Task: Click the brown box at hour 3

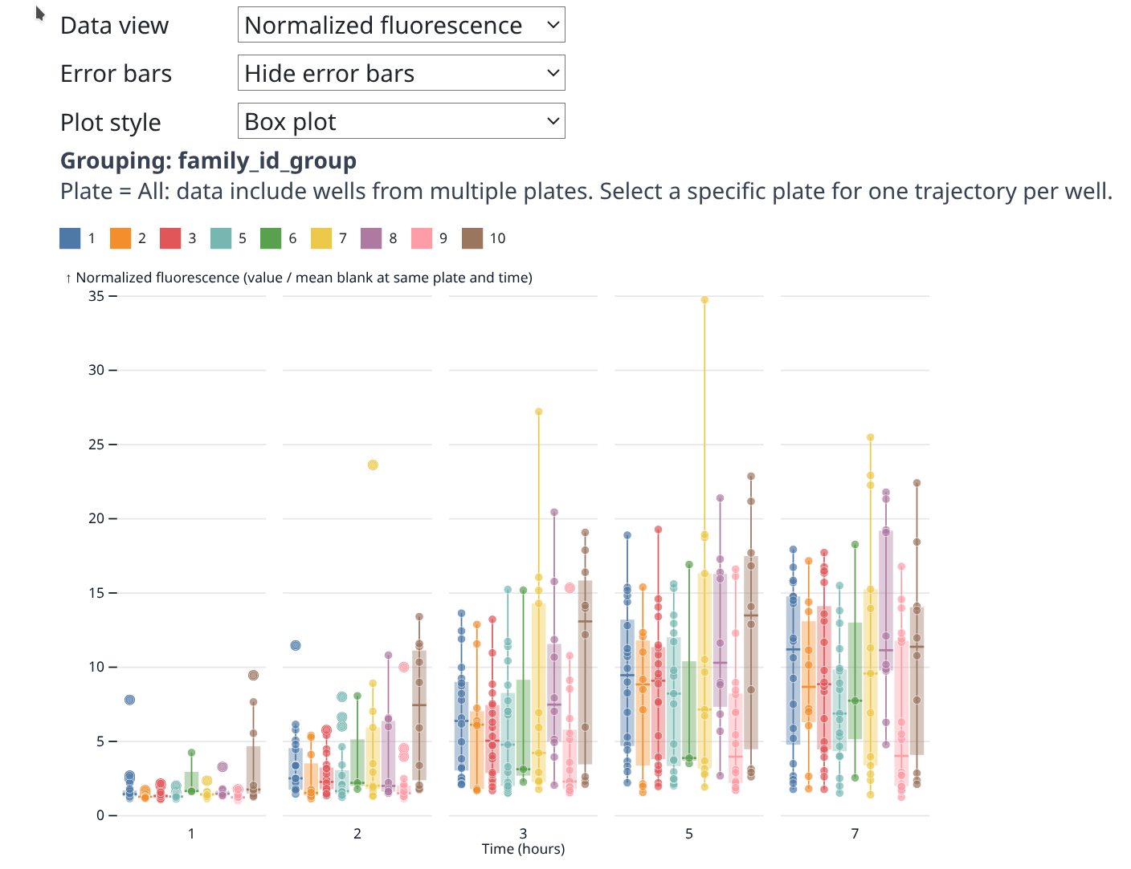Action: pos(586,672)
